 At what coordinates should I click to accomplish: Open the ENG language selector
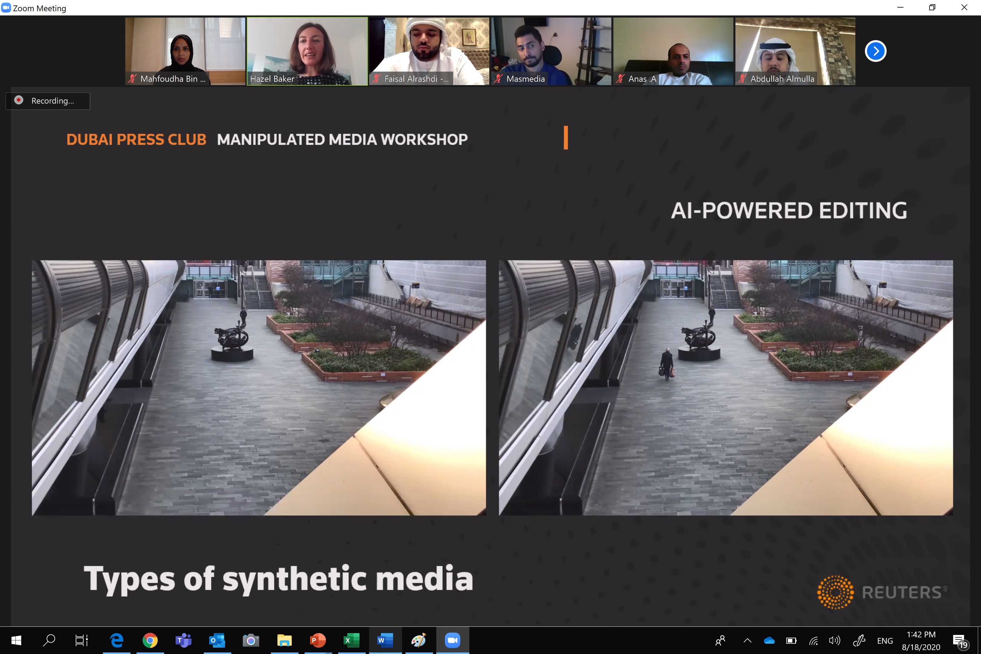point(885,641)
